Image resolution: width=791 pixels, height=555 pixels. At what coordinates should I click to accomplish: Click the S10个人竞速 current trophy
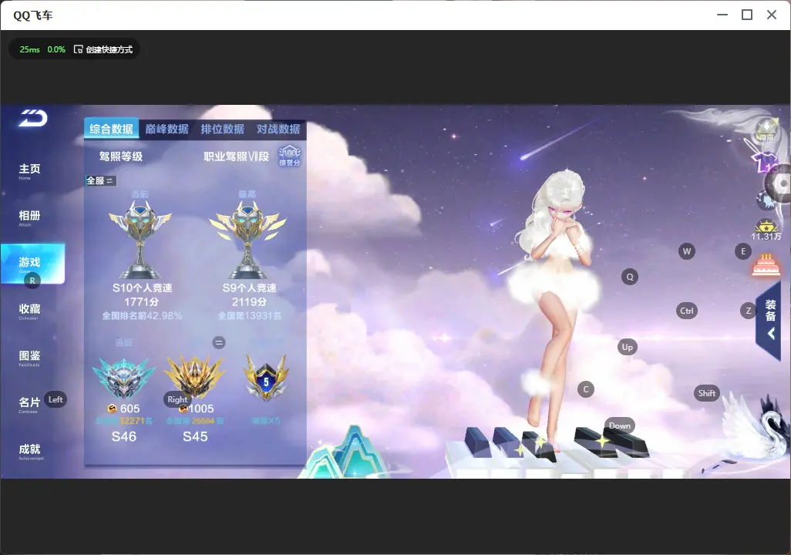141,239
